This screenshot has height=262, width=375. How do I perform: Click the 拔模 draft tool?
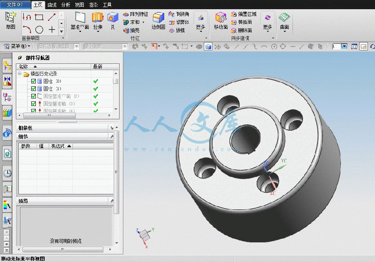[x=177, y=30]
